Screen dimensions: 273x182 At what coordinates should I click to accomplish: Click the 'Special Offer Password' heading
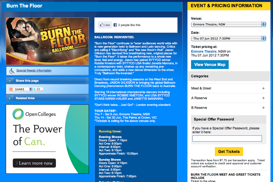click(x=214, y=119)
